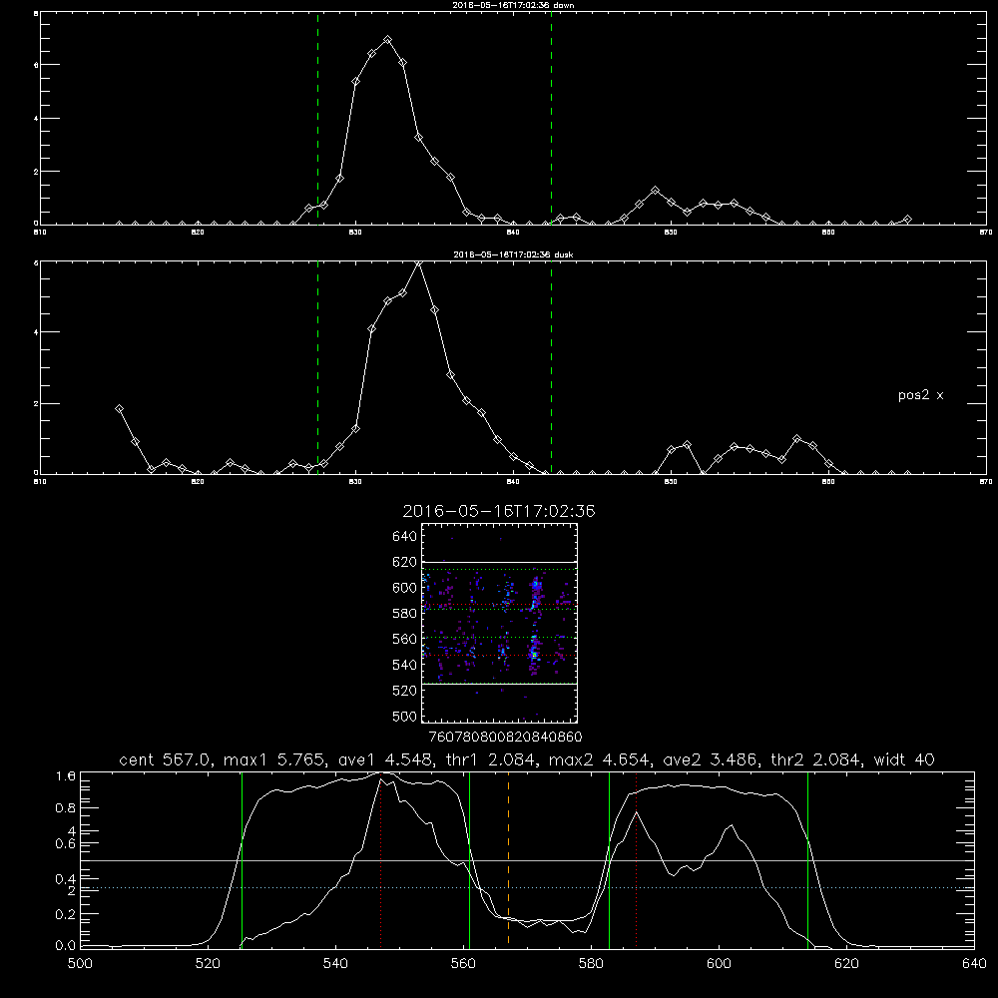Viewport: 998px width, 998px height.
Task: Click the "600" x-axis label of bottom plot
Action: [719, 964]
